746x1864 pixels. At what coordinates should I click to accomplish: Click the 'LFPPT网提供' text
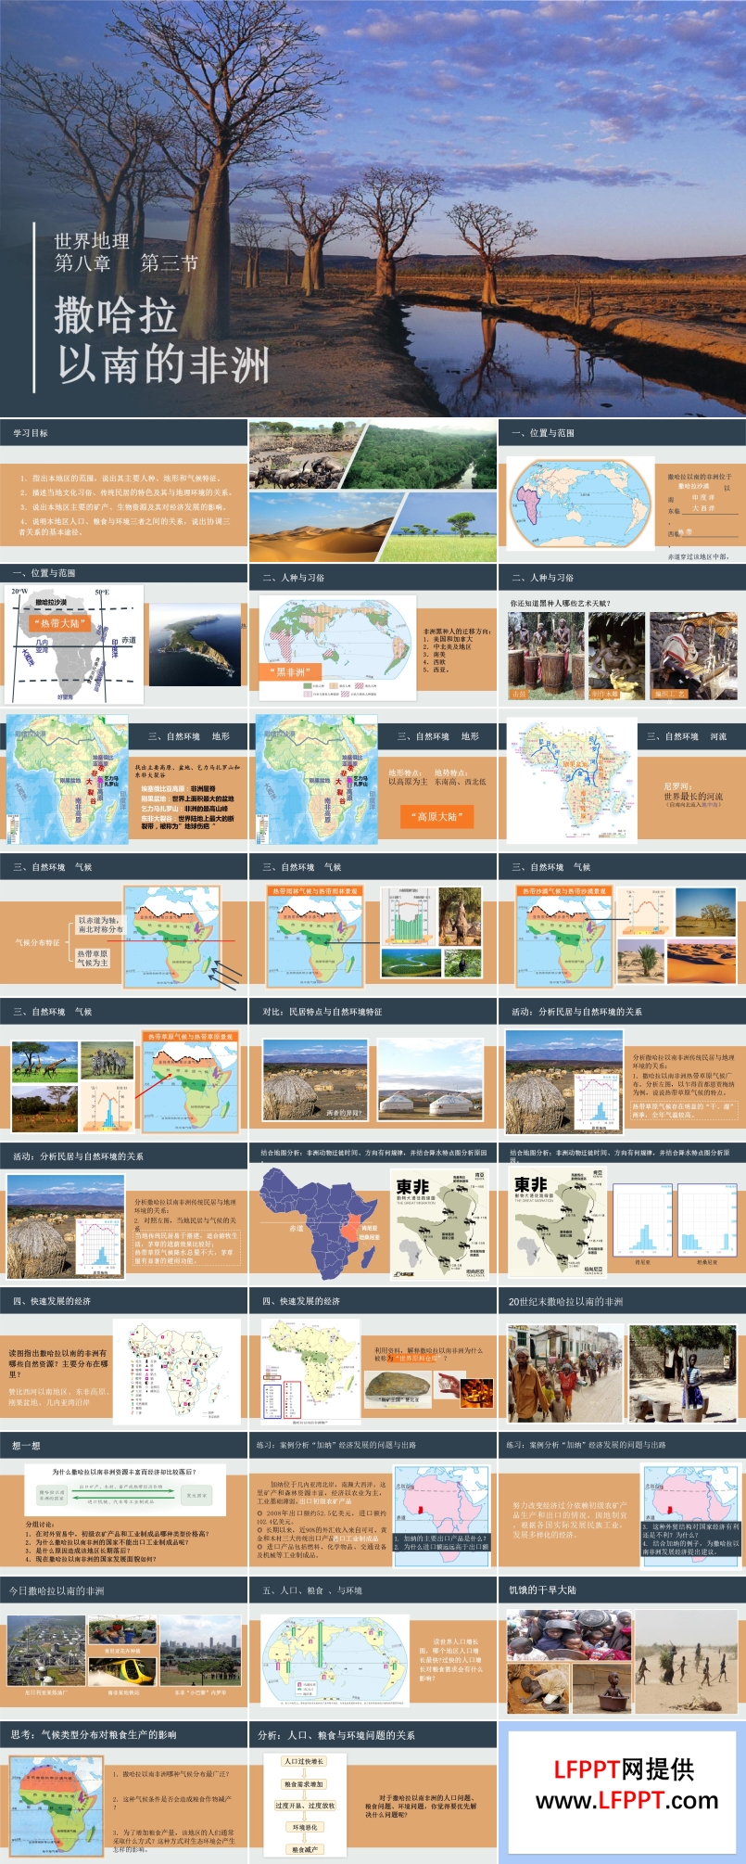(x=624, y=1768)
